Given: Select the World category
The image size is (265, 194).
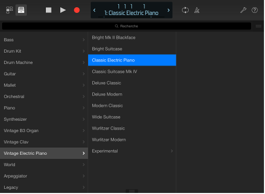Looking at the screenshot, I should tap(44, 165).
